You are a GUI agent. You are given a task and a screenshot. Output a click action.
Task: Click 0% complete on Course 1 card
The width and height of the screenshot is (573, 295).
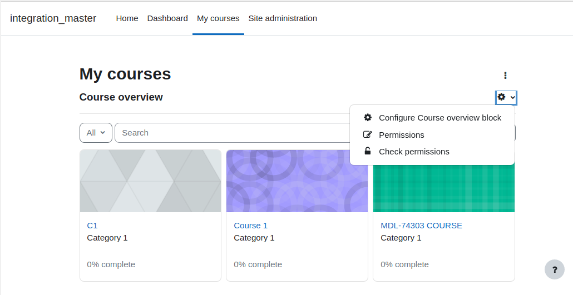[258, 264]
